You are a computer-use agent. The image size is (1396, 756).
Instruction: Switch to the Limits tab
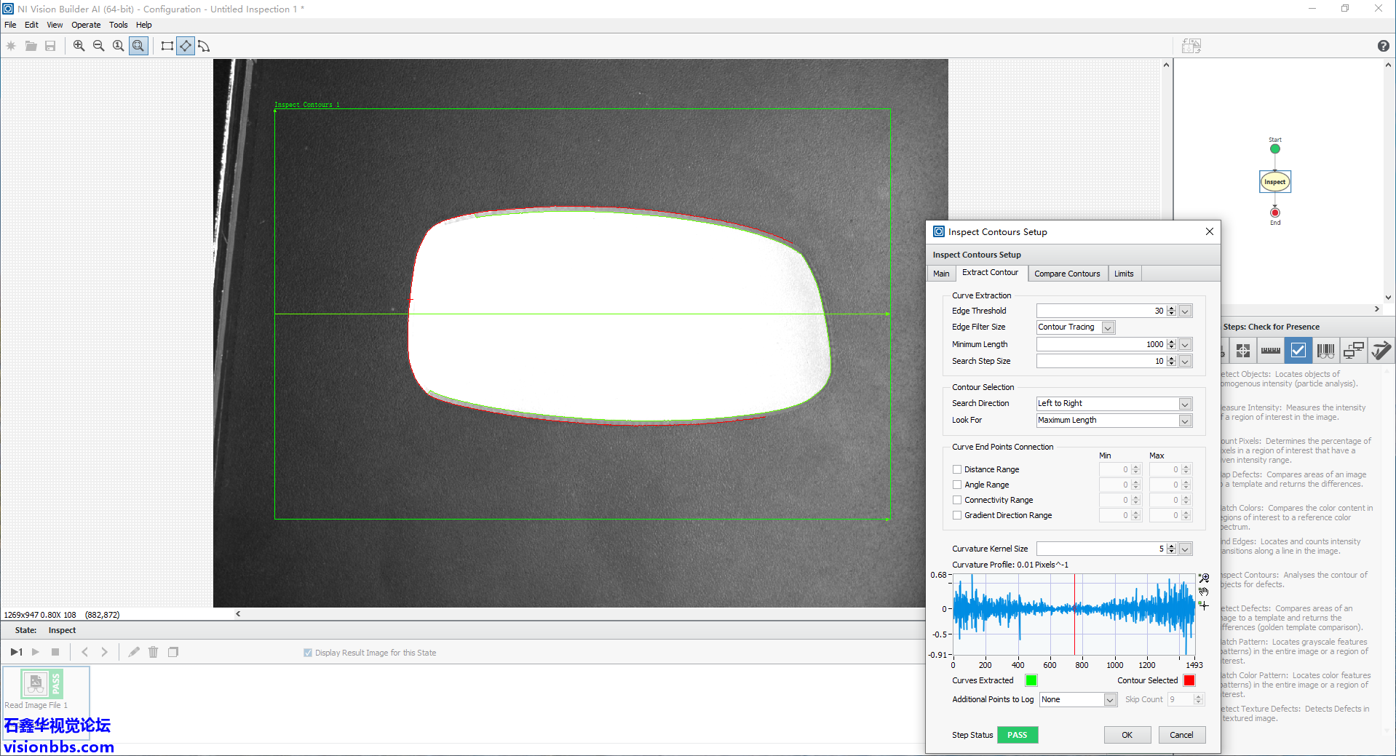[x=1124, y=274]
